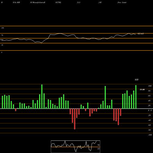153x153 pixels.
Task: Click the final green bar of MR histogram
Action: [x=136, y=97]
